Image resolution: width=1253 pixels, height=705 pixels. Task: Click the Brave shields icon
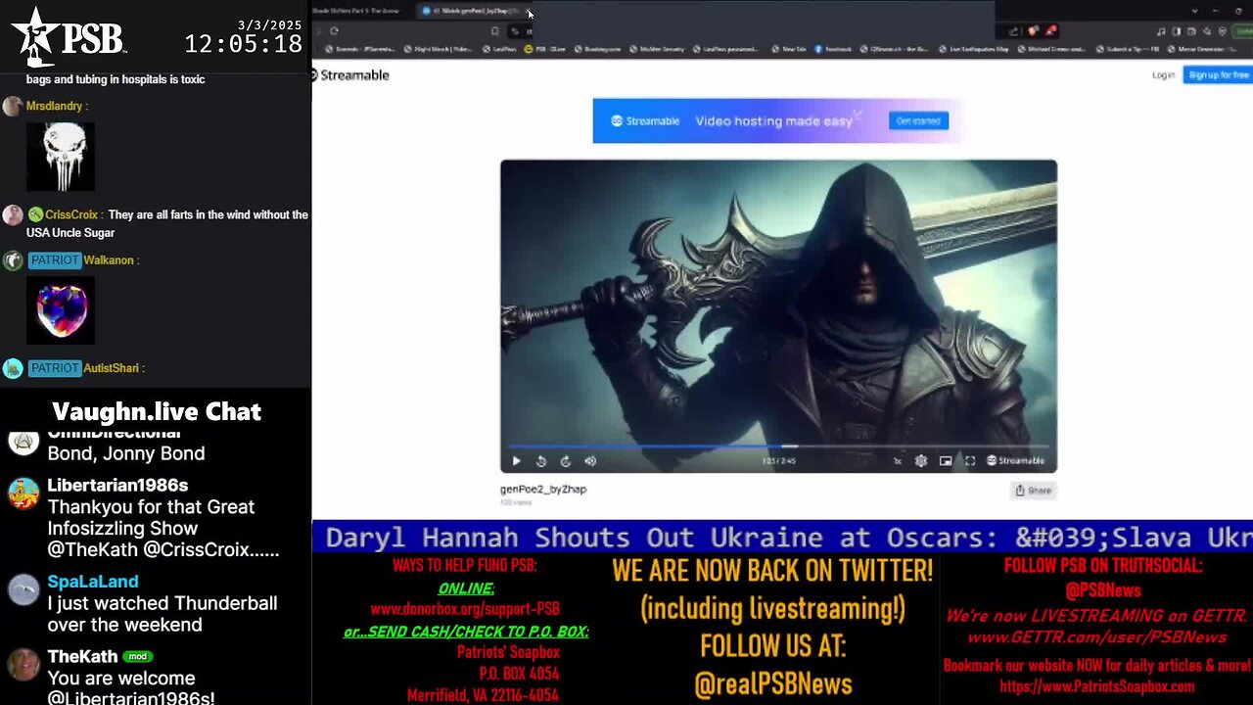pos(1034,31)
